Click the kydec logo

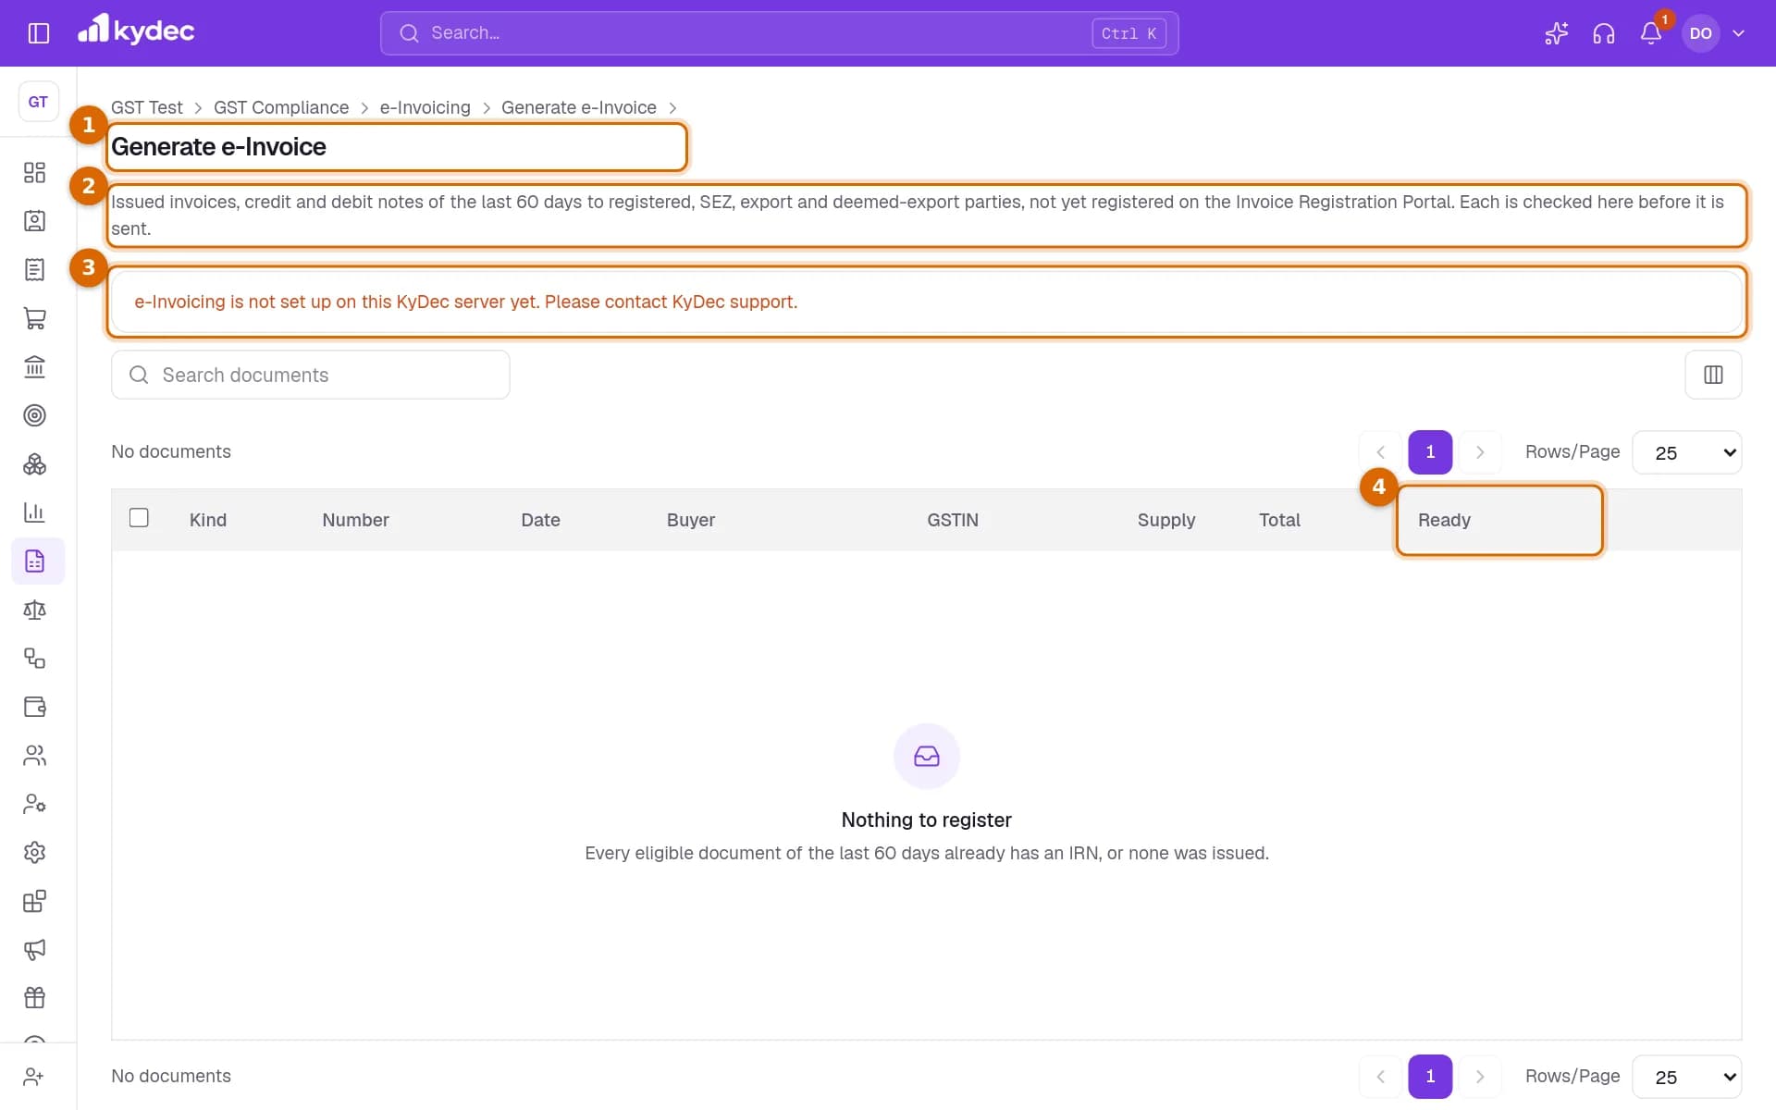(136, 30)
